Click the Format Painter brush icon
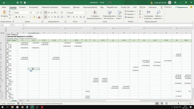The height and width of the screenshot is (109, 194). point(10,18)
